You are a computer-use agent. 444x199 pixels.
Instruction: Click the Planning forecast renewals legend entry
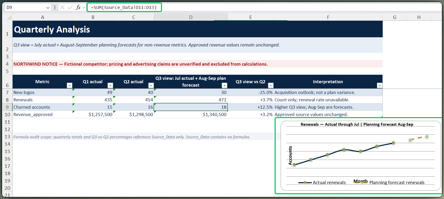click(x=390, y=182)
